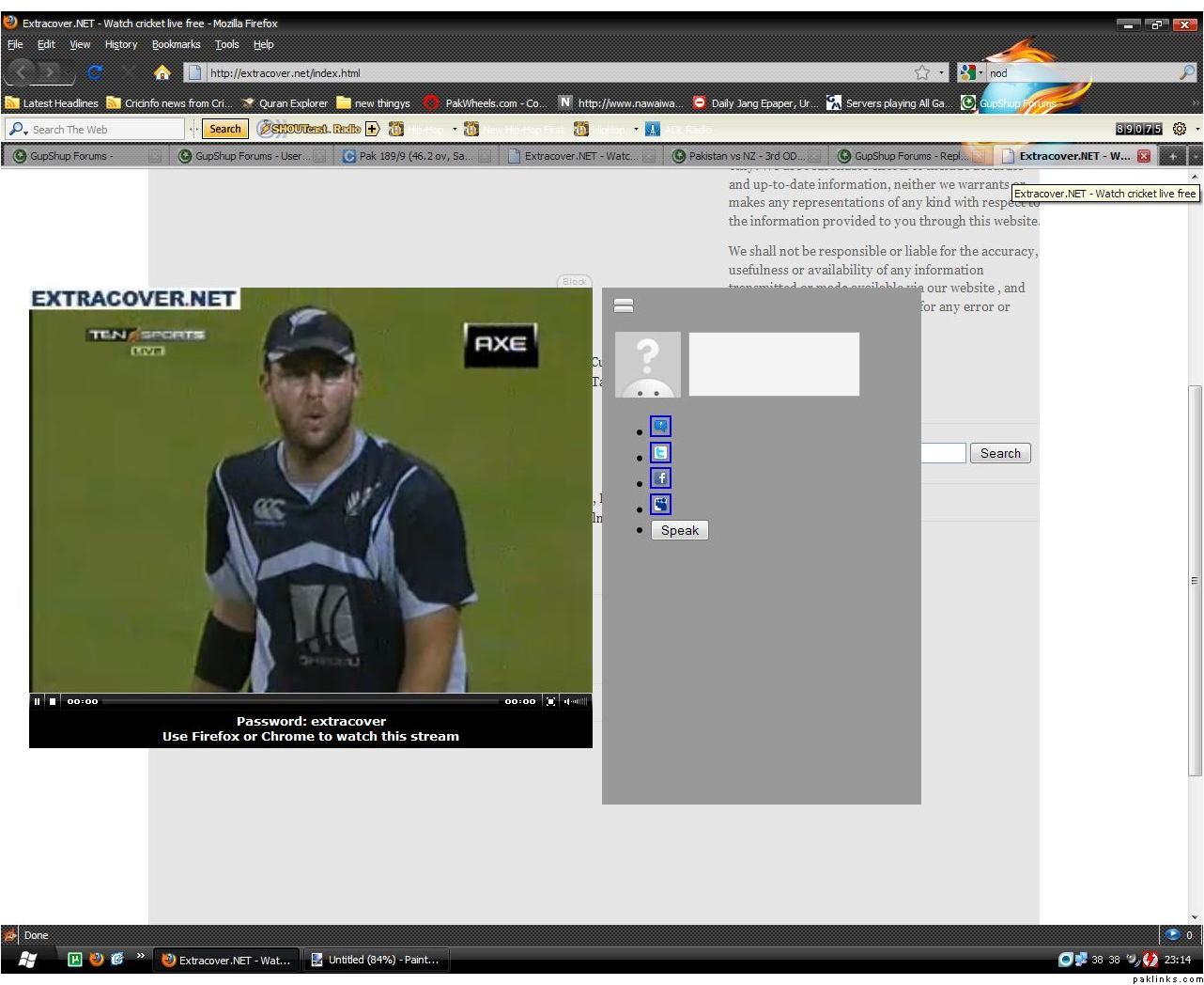Click the blue speech bubble chat icon
The height and width of the screenshot is (985, 1204).
[660, 427]
